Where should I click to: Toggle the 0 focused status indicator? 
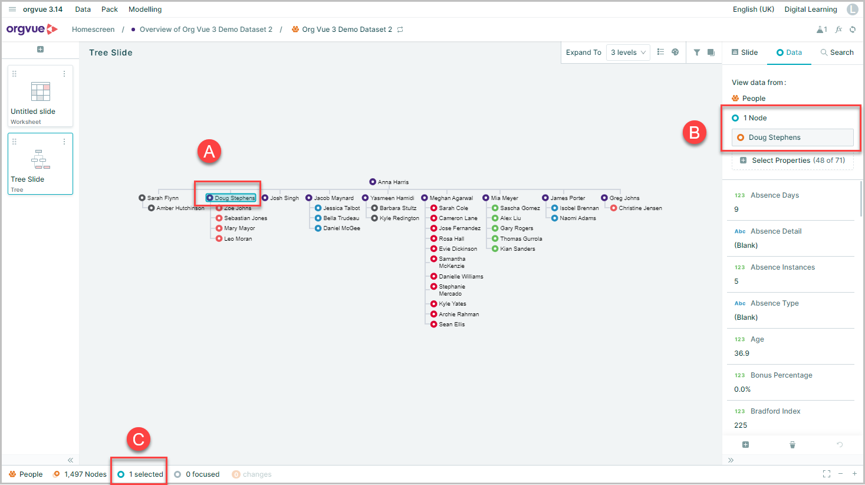tap(197, 474)
